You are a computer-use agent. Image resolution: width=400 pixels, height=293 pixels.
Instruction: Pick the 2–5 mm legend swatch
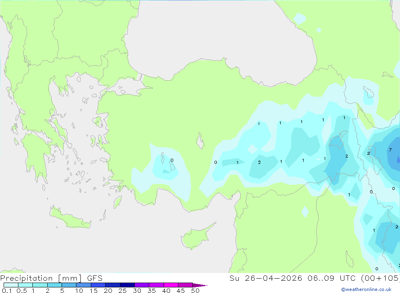[x=54, y=285]
